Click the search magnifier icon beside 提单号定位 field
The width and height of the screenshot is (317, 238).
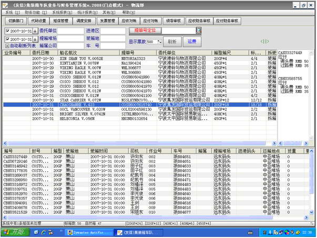199,30
